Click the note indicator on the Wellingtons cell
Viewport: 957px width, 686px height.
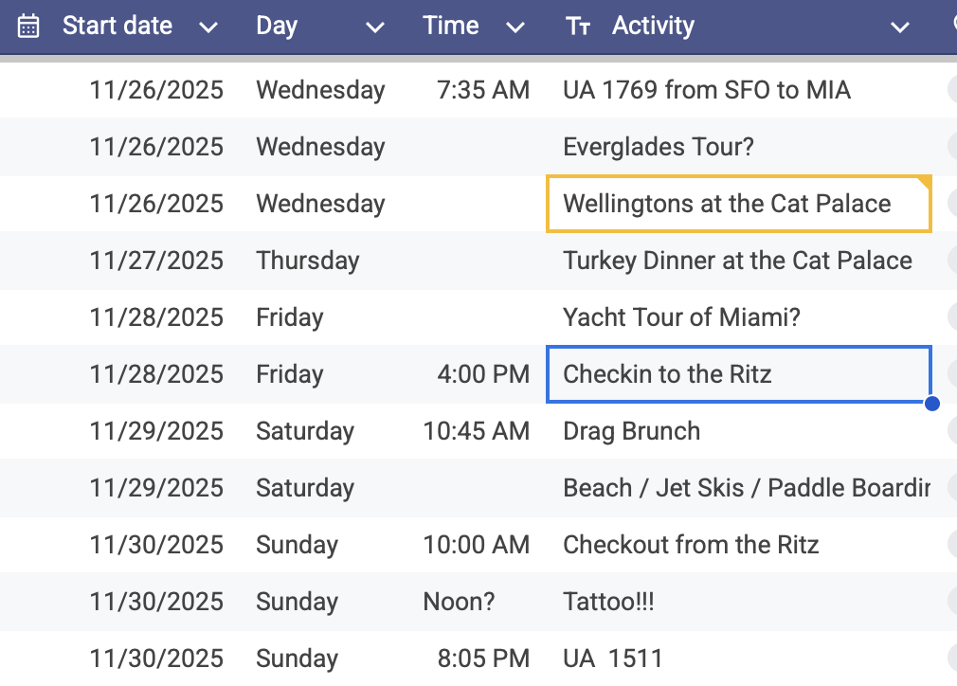(x=926, y=182)
